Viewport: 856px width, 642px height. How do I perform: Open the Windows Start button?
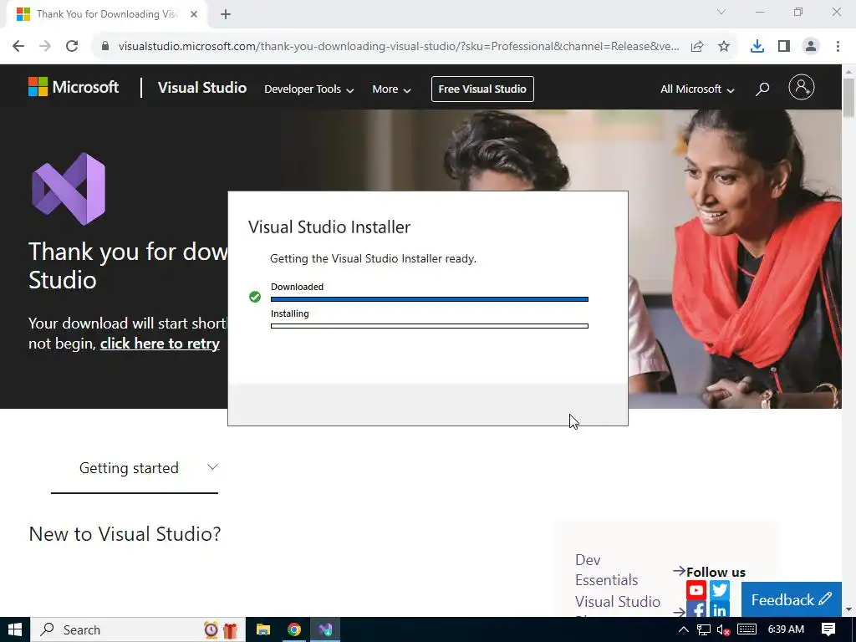[15, 629]
